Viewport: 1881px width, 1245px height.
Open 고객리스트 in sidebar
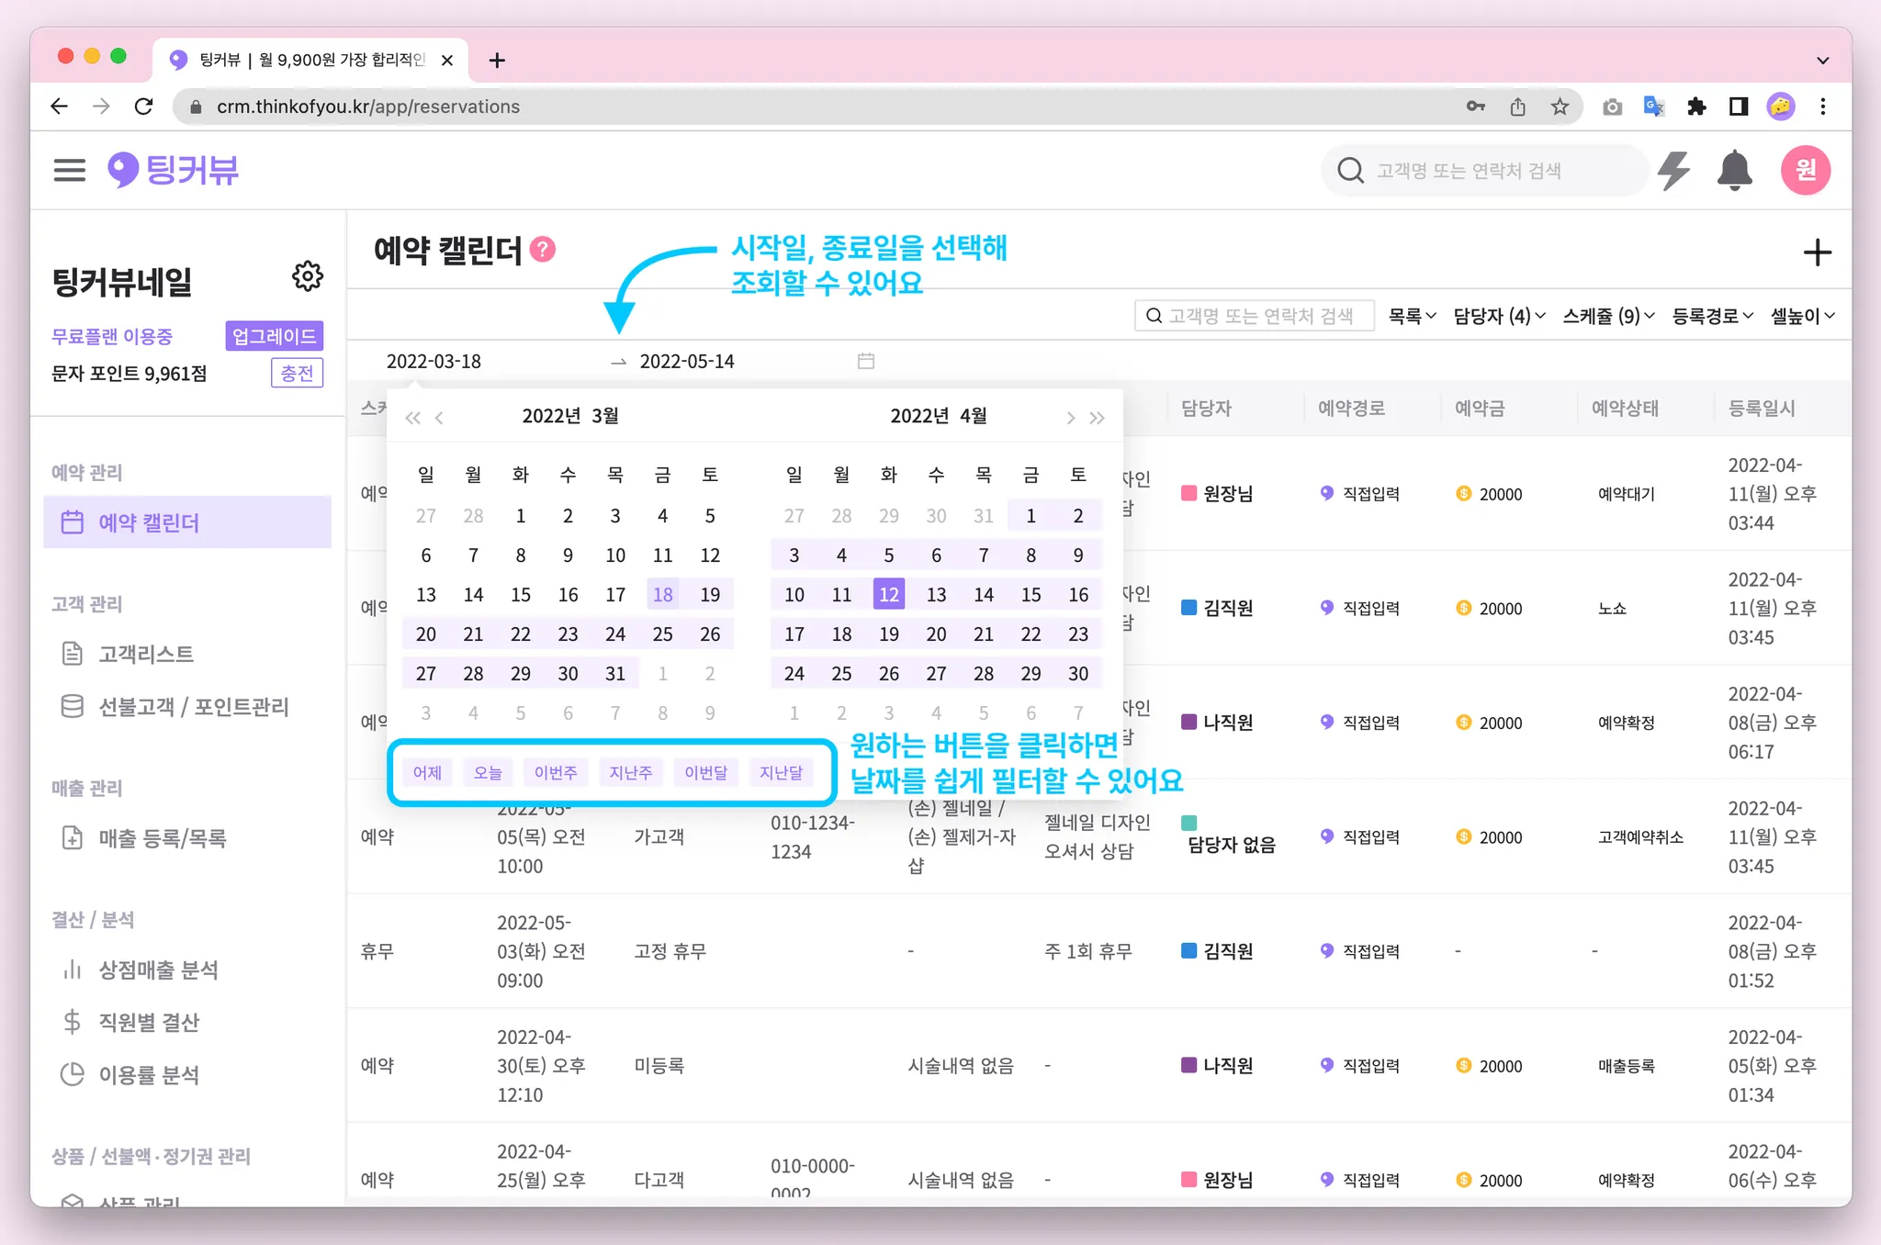(x=145, y=654)
